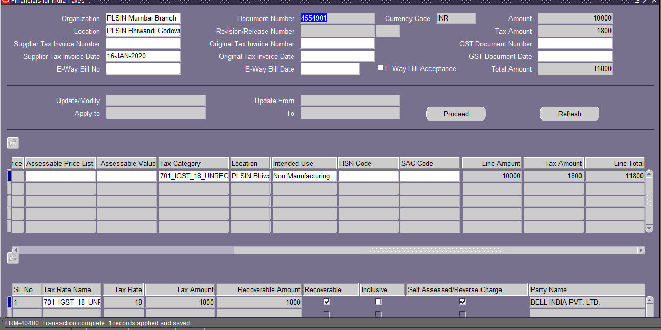The image size is (661, 330).
Task: Select the highlighted Document Number field
Action: [337, 18]
